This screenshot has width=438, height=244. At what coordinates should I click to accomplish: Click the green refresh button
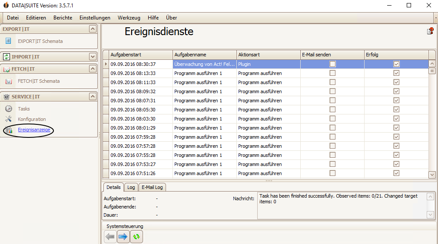136,237
